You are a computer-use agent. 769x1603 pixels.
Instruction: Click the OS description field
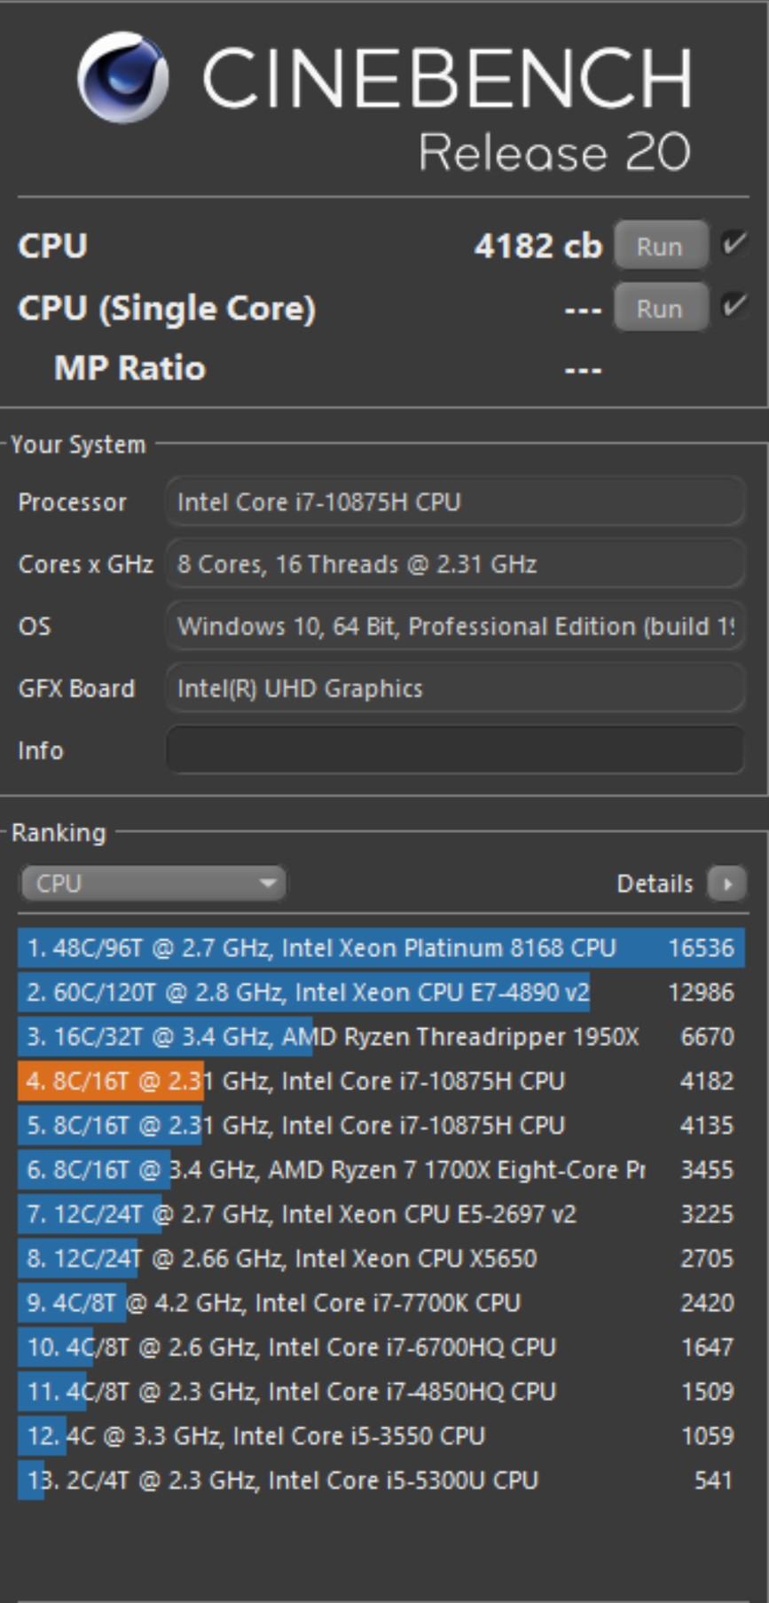click(x=454, y=626)
